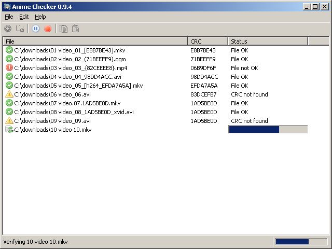Sort list by the CRC column header

click(208, 41)
